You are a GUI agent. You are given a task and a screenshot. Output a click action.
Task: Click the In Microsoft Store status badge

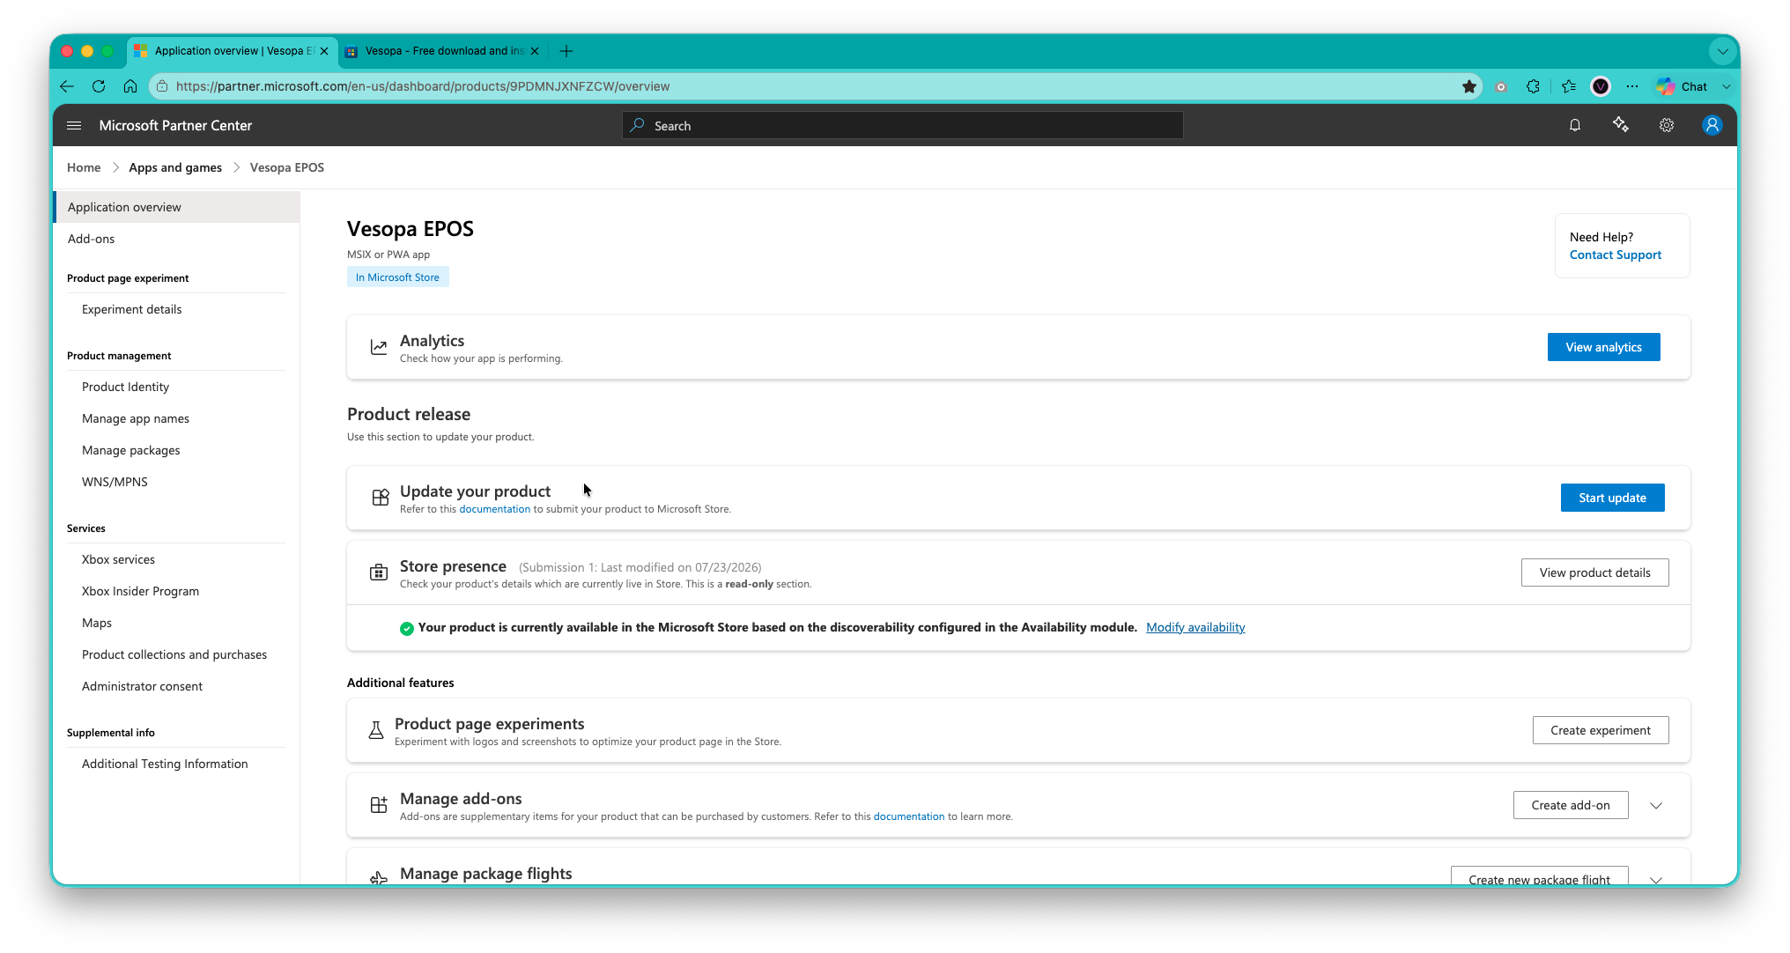pyautogui.click(x=397, y=277)
